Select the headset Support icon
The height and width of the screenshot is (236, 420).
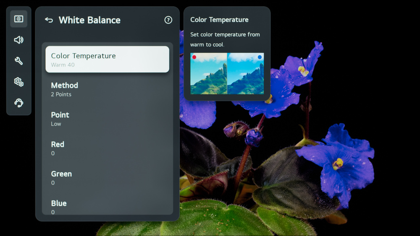point(18,103)
